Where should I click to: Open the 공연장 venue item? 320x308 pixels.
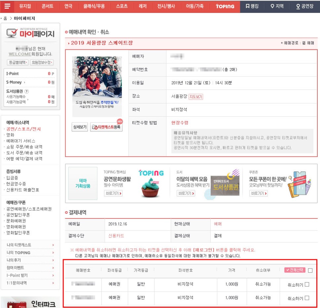305,6
